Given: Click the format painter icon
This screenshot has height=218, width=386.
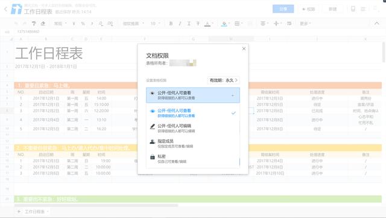Looking at the screenshot, I should (x=34, y=24).
